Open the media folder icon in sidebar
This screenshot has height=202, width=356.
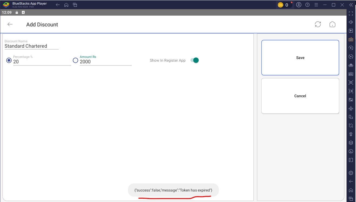[351, 100]
